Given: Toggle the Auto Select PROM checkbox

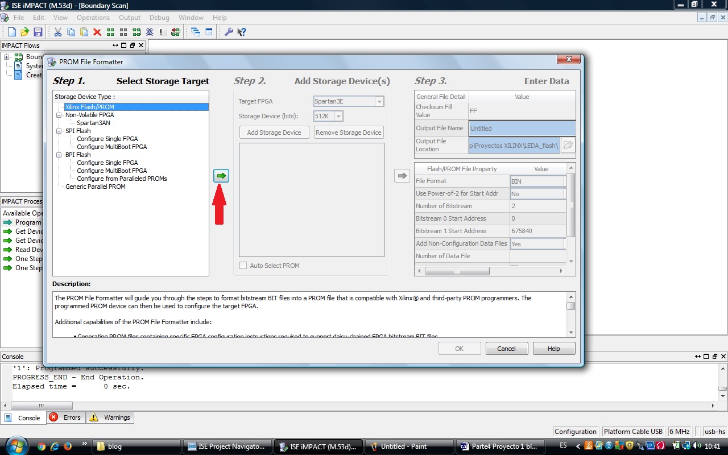Looking at the screenshot, I should coord(243,266).
